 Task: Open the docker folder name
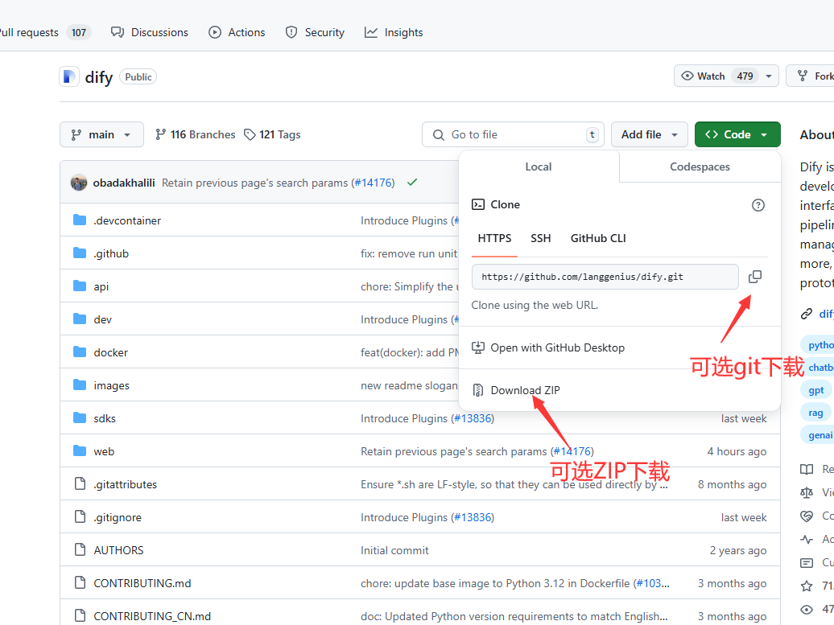[110, 352]
